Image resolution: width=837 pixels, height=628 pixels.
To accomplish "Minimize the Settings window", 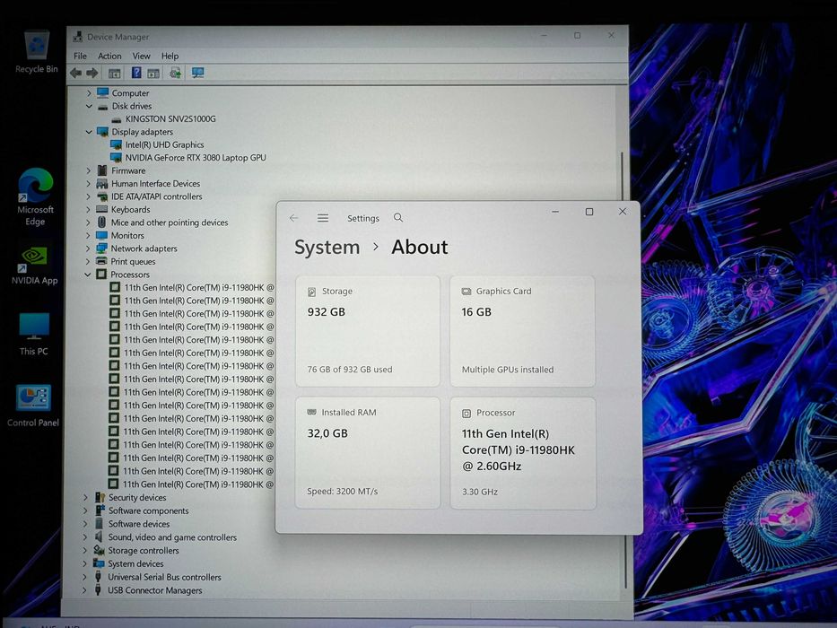I will point(555,212).
